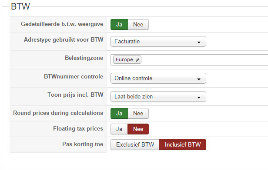268x170 pixels.
Task: Choose Nee for Floating tax prices
Action: click(x=138, y=129)
